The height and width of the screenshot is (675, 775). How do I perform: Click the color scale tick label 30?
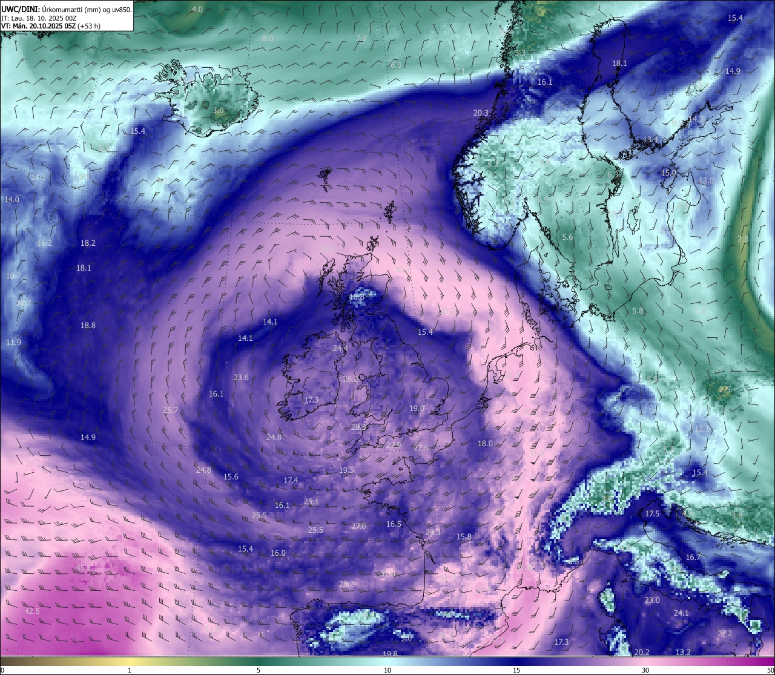click(x=645, y=670)
